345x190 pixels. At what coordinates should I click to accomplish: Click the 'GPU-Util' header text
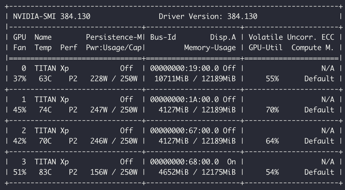265,48
